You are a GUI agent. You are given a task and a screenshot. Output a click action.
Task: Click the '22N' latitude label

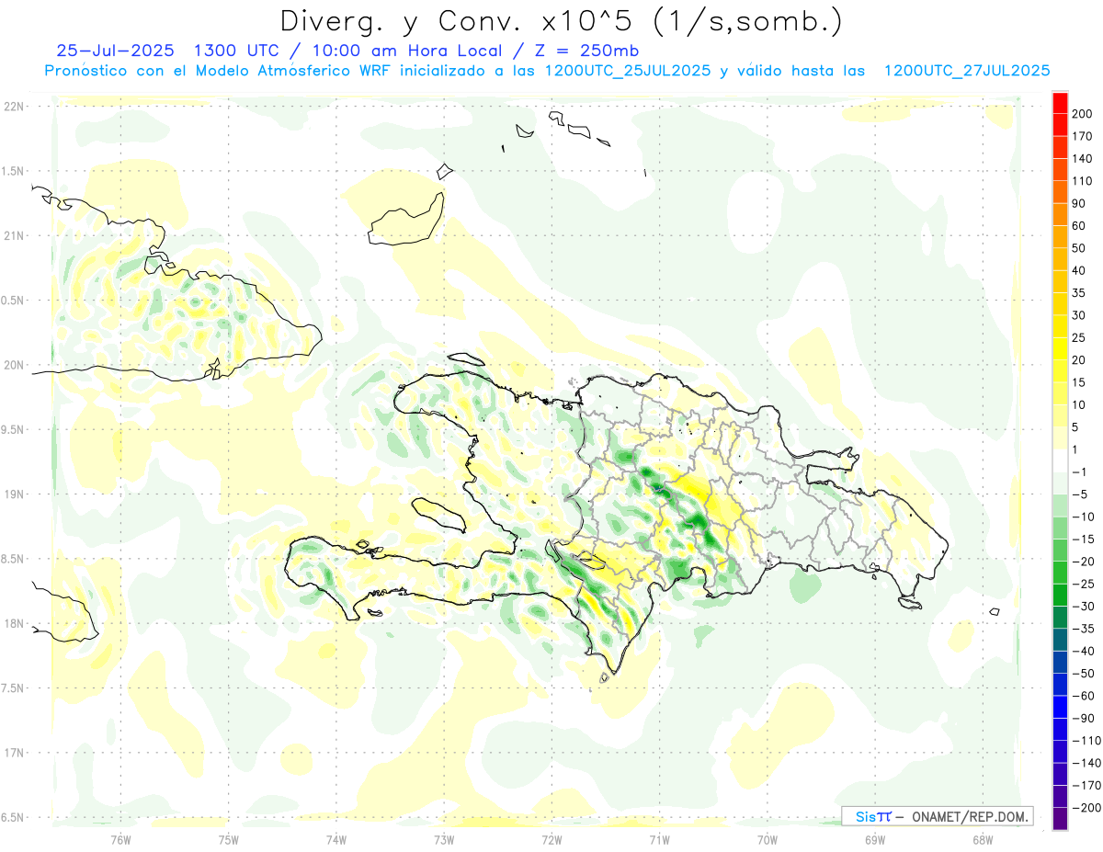point(14,107)
